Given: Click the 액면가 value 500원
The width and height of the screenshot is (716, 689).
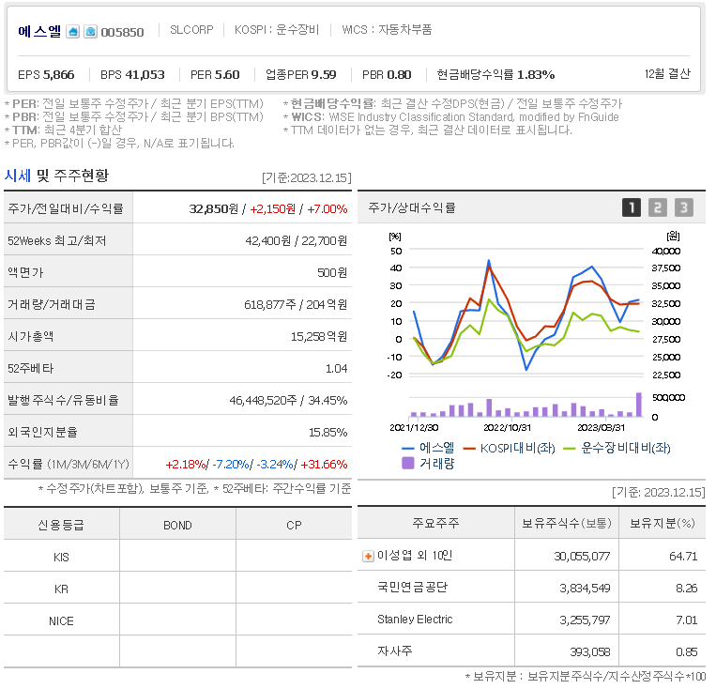Looking at the screenshot, I should (332, 273).
